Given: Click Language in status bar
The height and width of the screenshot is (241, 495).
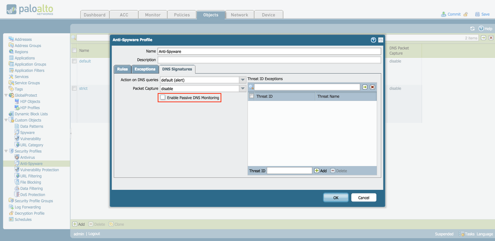Looking at the screenshot, I should coord(485,234).
